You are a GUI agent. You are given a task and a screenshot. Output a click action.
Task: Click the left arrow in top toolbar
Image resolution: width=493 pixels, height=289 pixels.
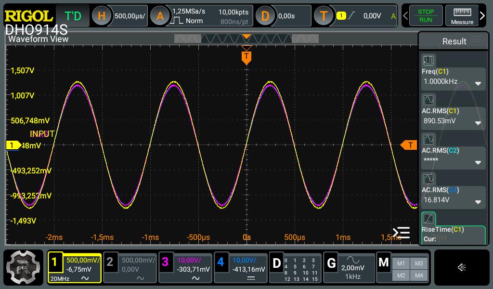(405, 16)
